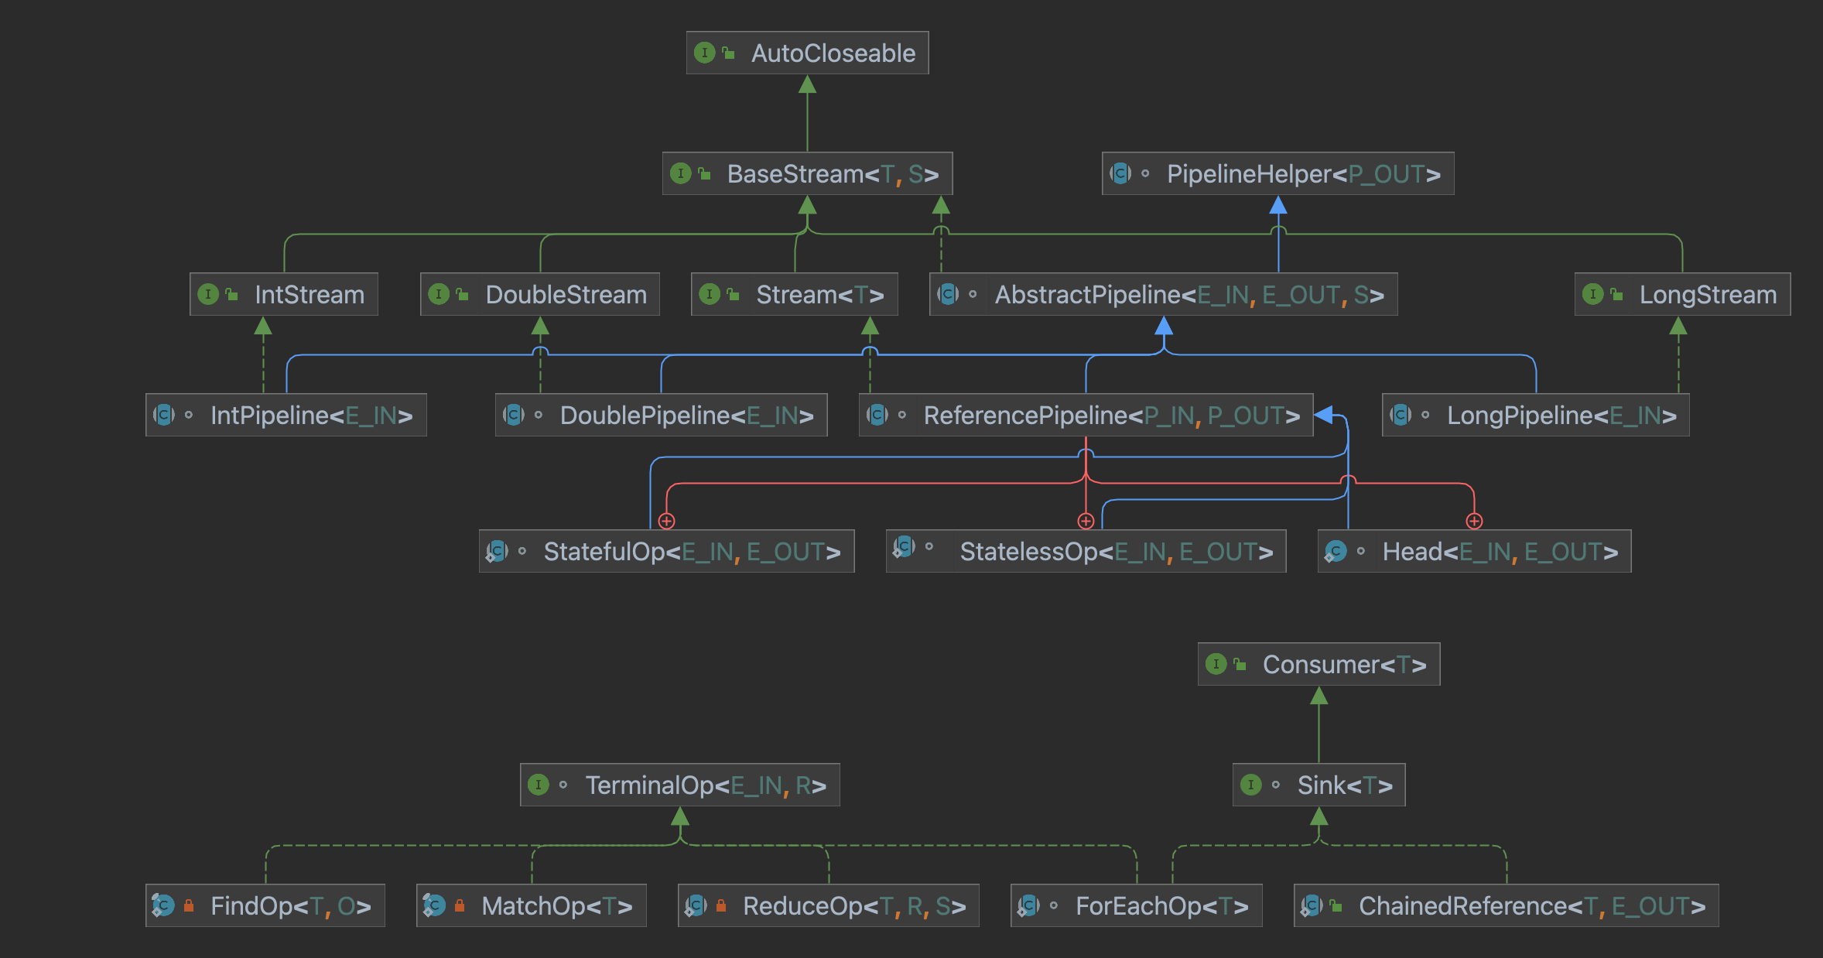Select the DoublePipeline<E_IN> node

point(686,416)
